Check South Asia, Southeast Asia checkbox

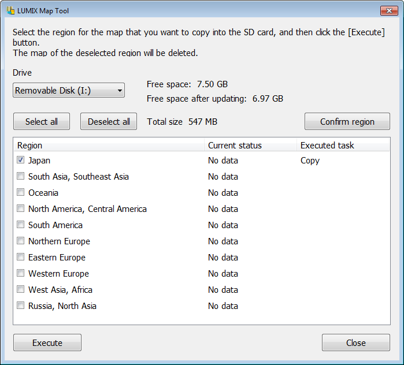tap(21, 176)
